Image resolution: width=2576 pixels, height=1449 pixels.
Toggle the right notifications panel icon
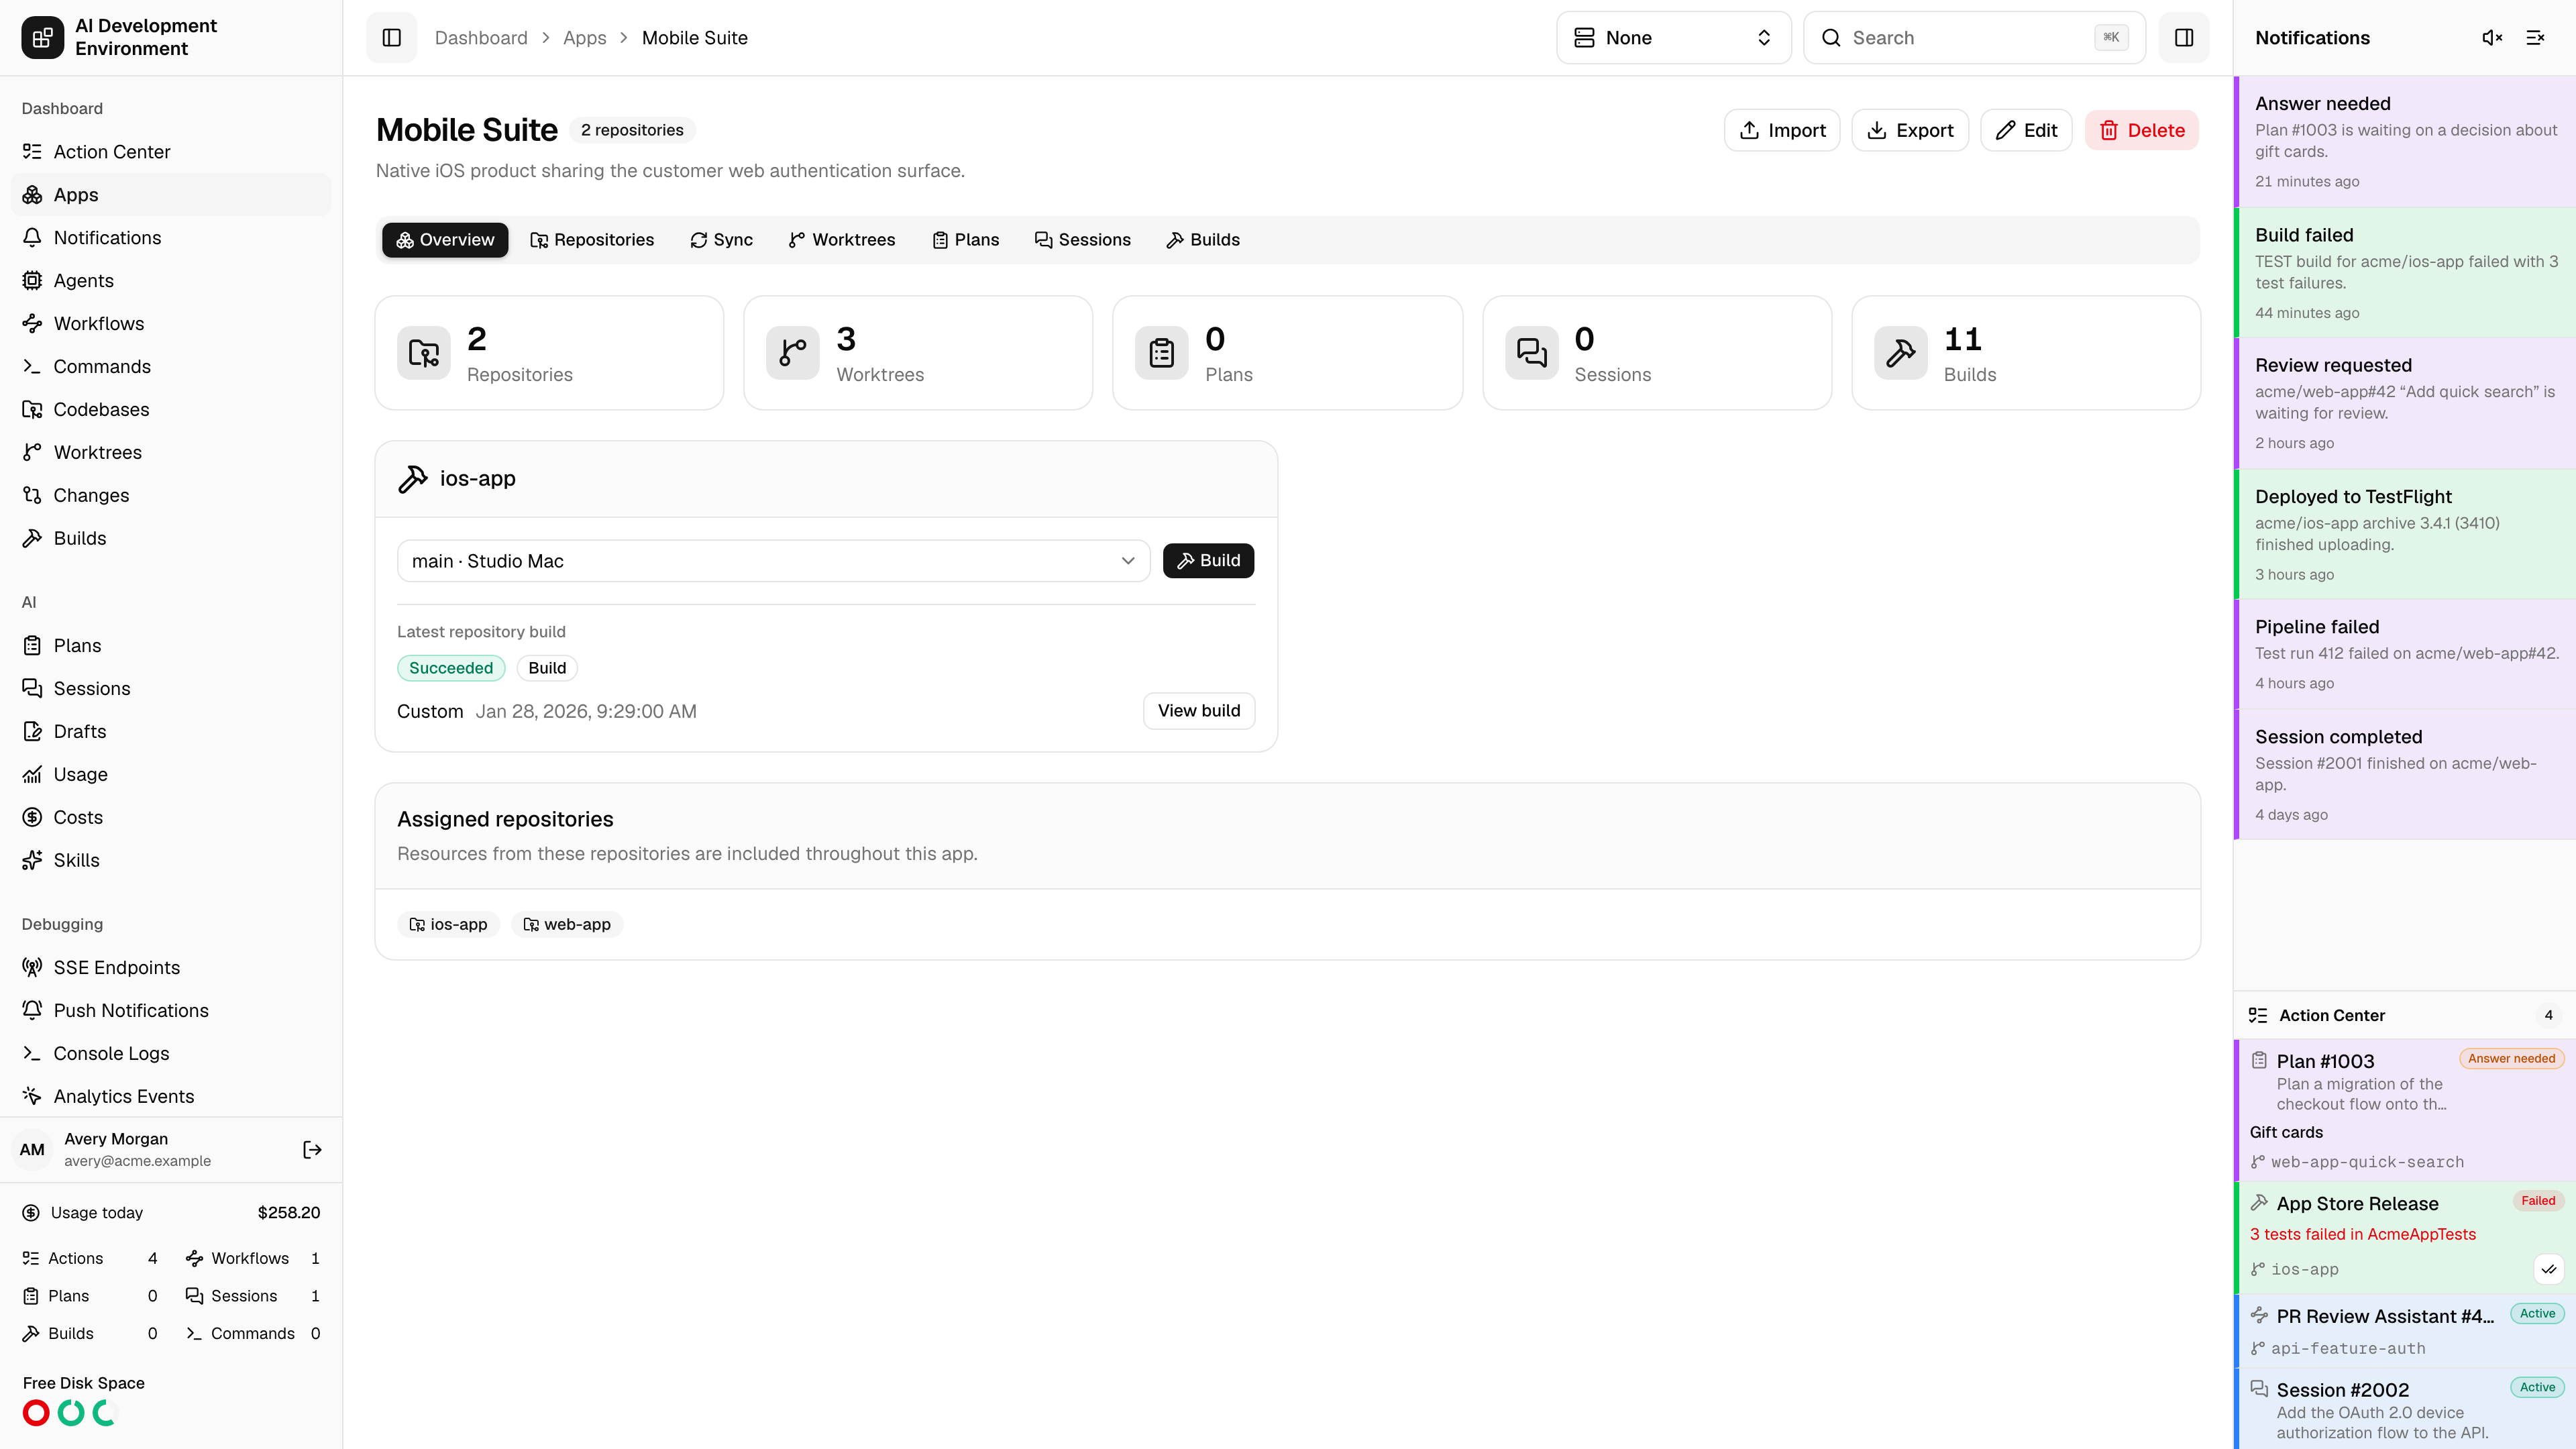click(2184, 38)
